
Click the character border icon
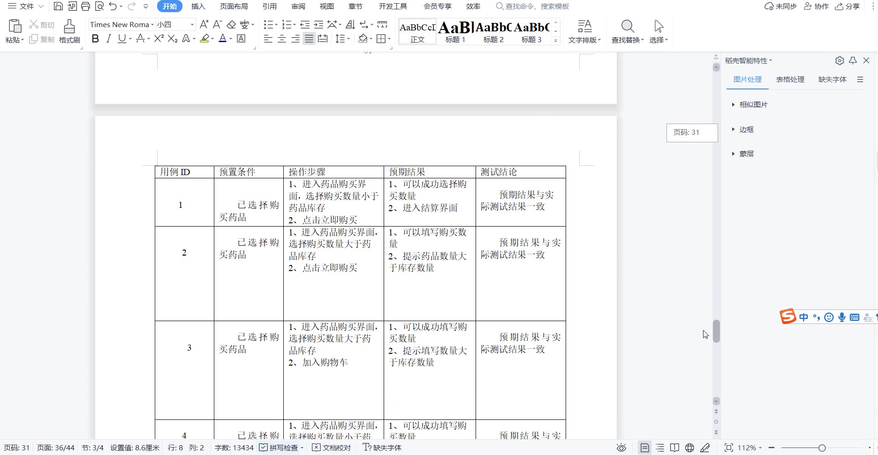point(241,38)
